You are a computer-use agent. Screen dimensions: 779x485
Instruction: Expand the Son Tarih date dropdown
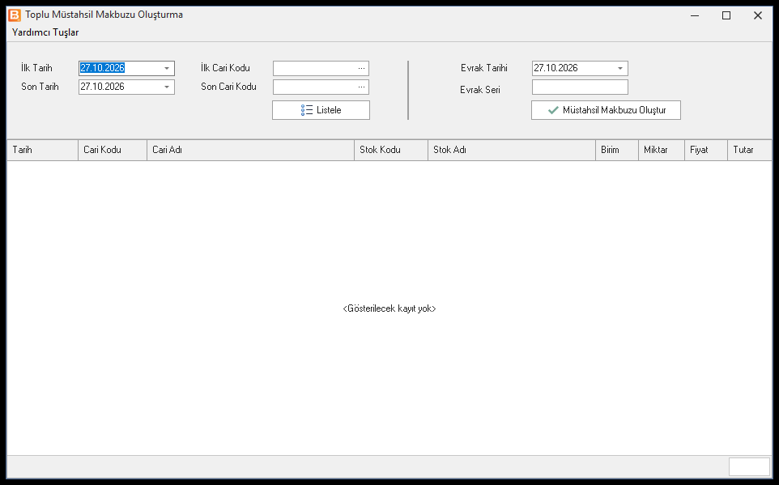(x=167, y=87)
